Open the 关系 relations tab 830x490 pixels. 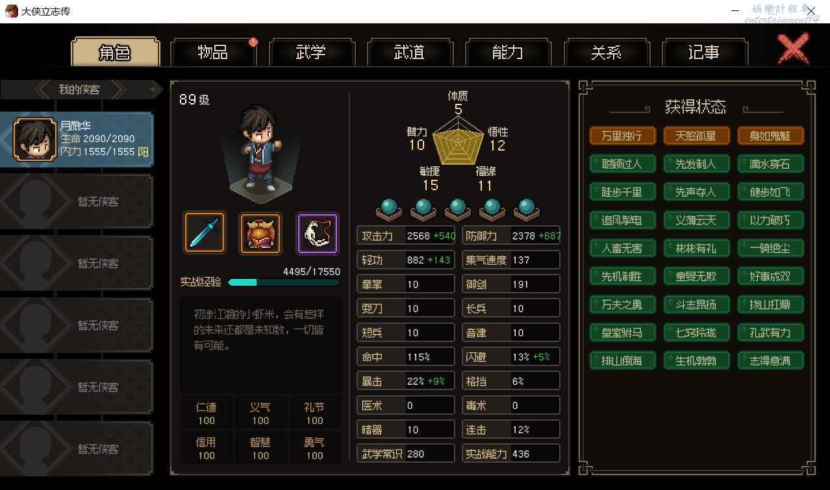pyautogui.click(x=607, y=53)
